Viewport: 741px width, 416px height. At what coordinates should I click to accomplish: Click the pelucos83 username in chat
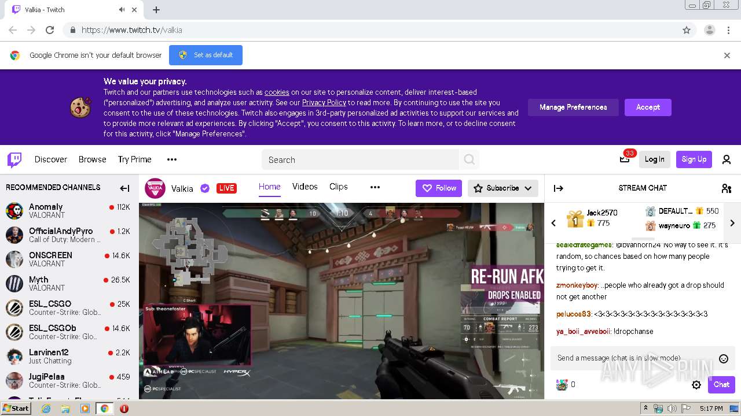click(x=574, y=314)
